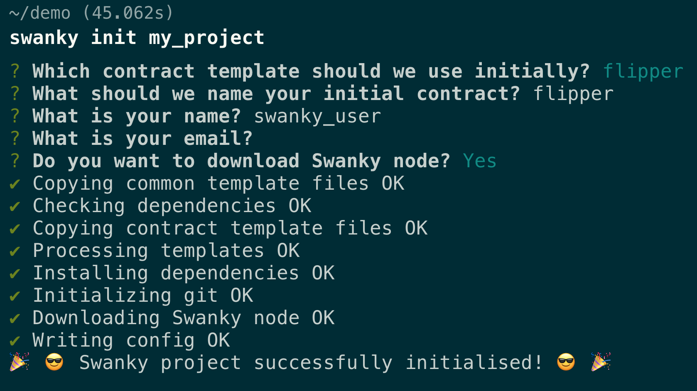Click the "swanky init my_project" command line
Image resolution: width=697 pixels, height=391 pixels.
point(137,38)
